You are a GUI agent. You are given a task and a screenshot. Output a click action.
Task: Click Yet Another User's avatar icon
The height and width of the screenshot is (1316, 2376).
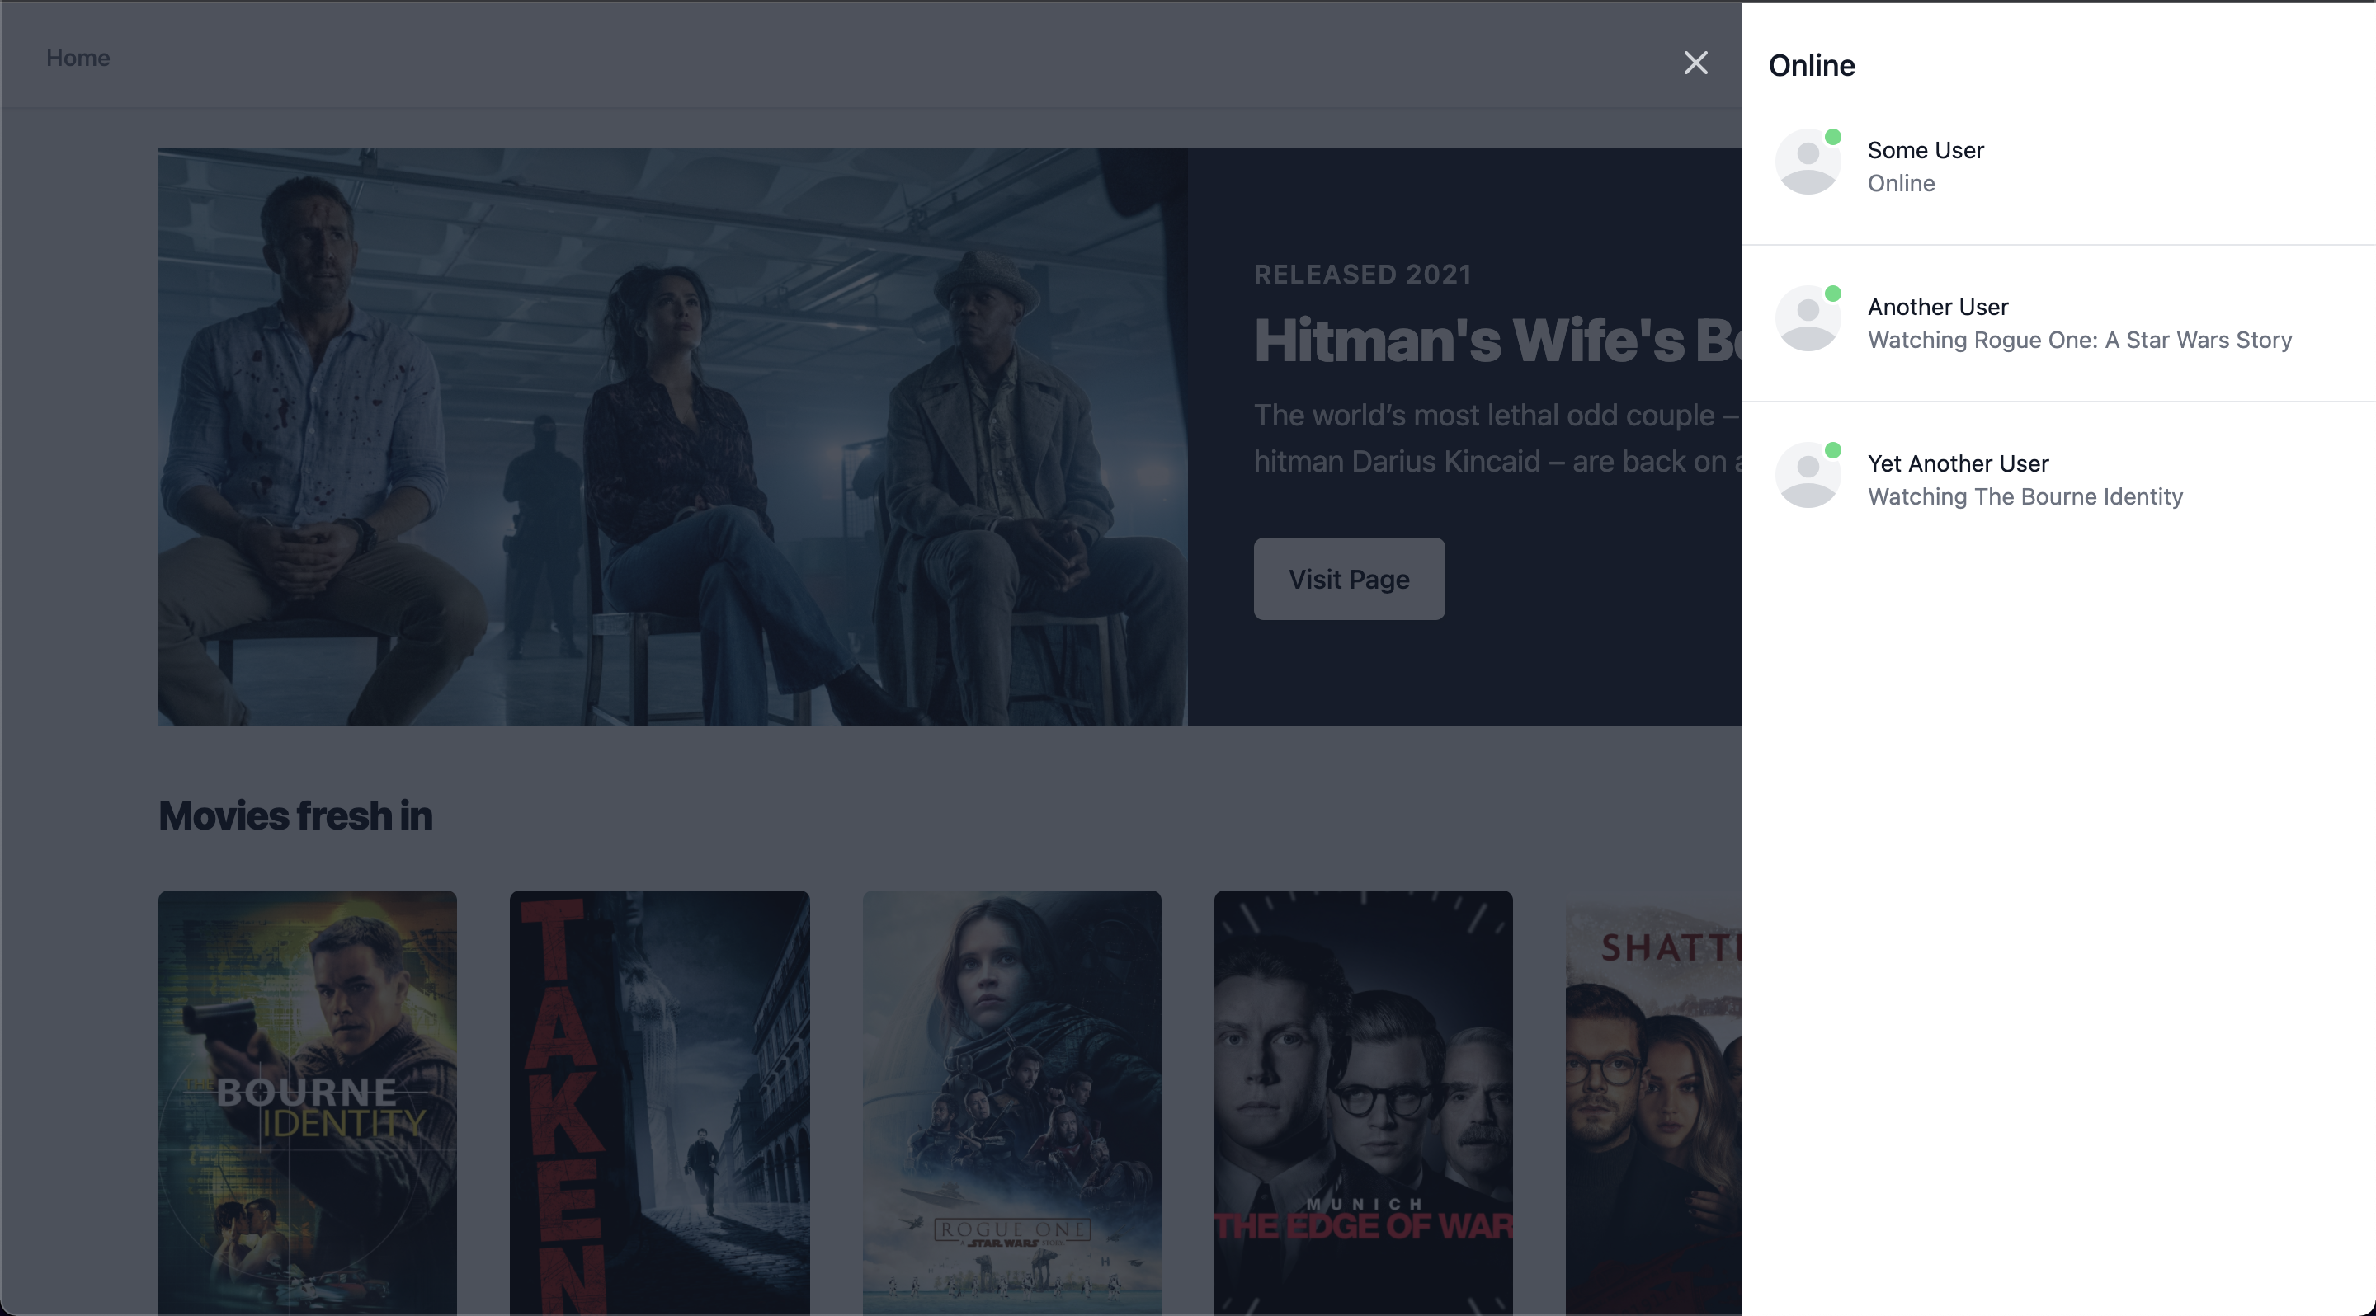(1808, 477)
